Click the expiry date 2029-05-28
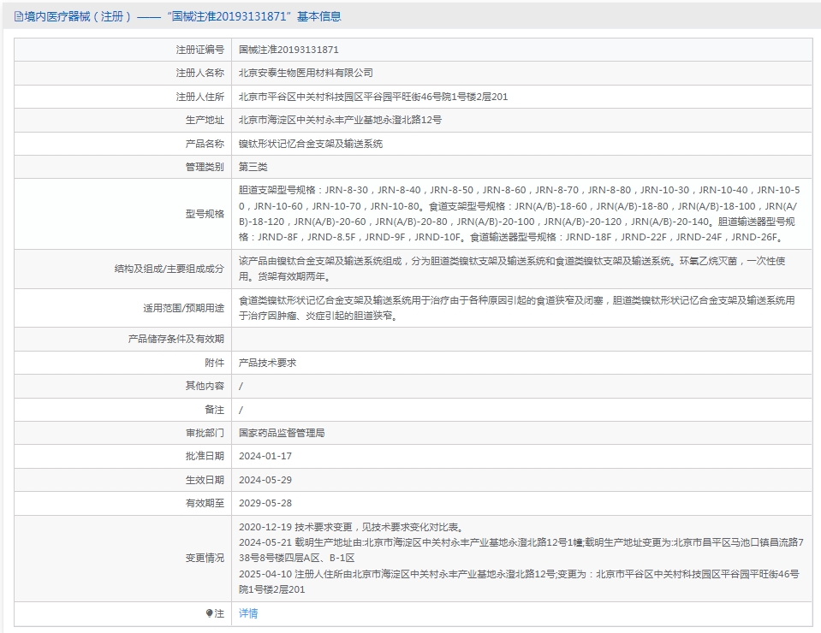This screenshot has height=633, width=821. (x=265, y=504)
